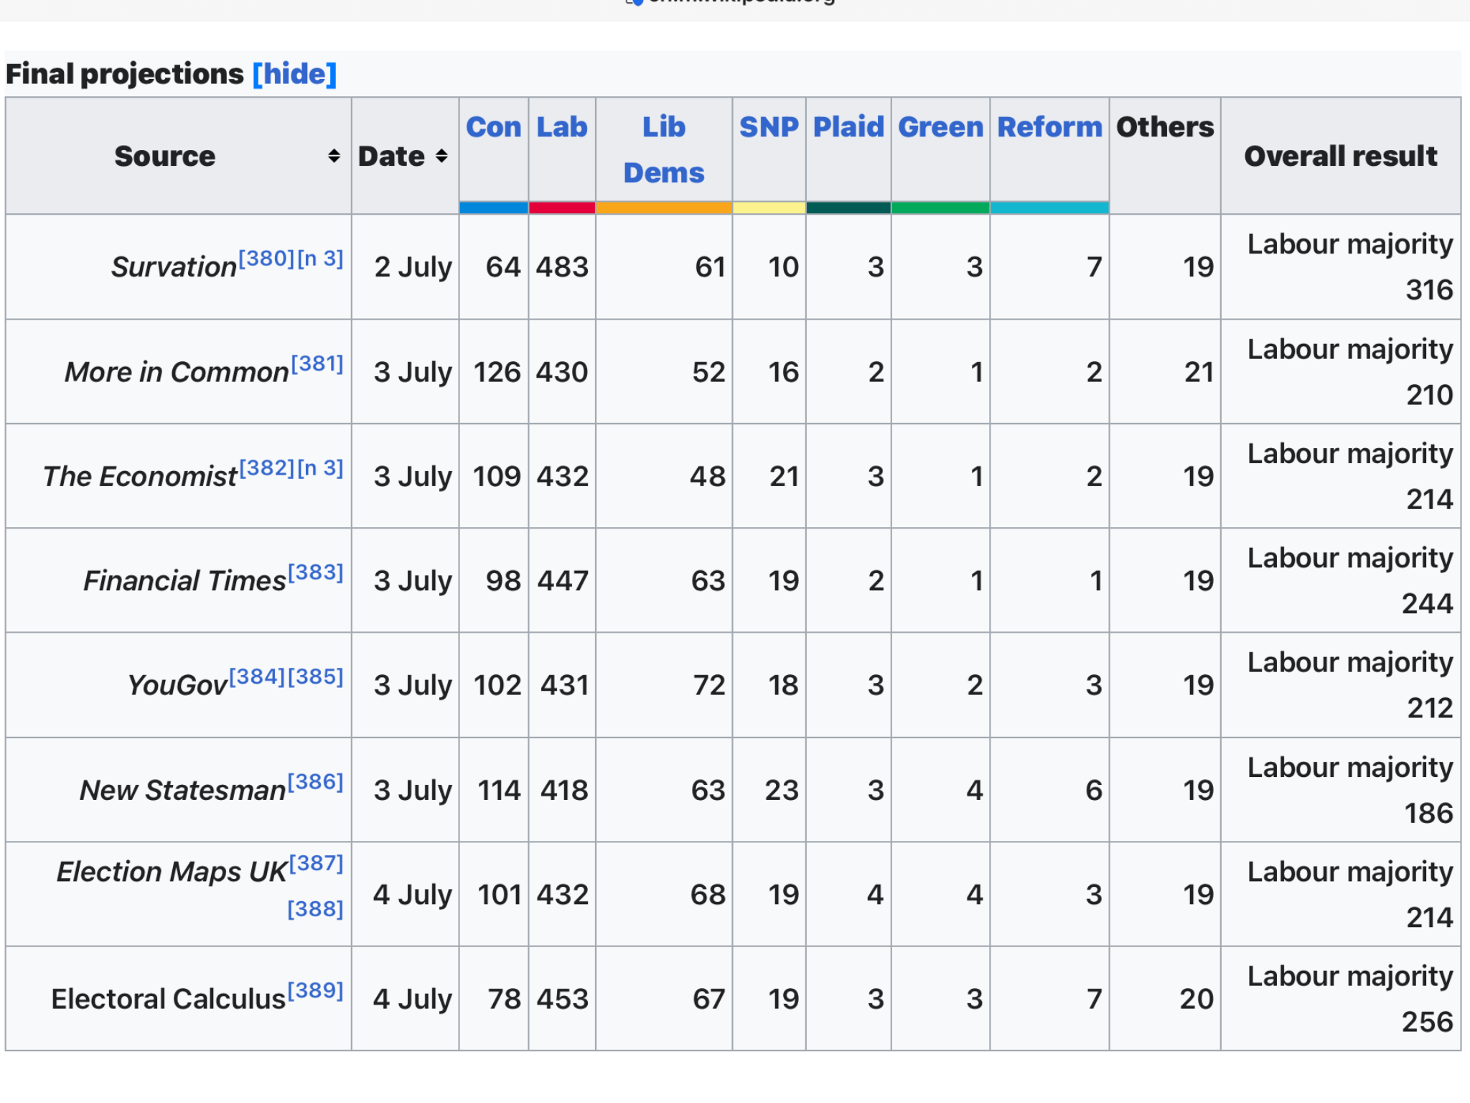The width and height of the screenshot is (1470, 1103).
Task: Open YouGov reference [385]
Action: [316, 676]
